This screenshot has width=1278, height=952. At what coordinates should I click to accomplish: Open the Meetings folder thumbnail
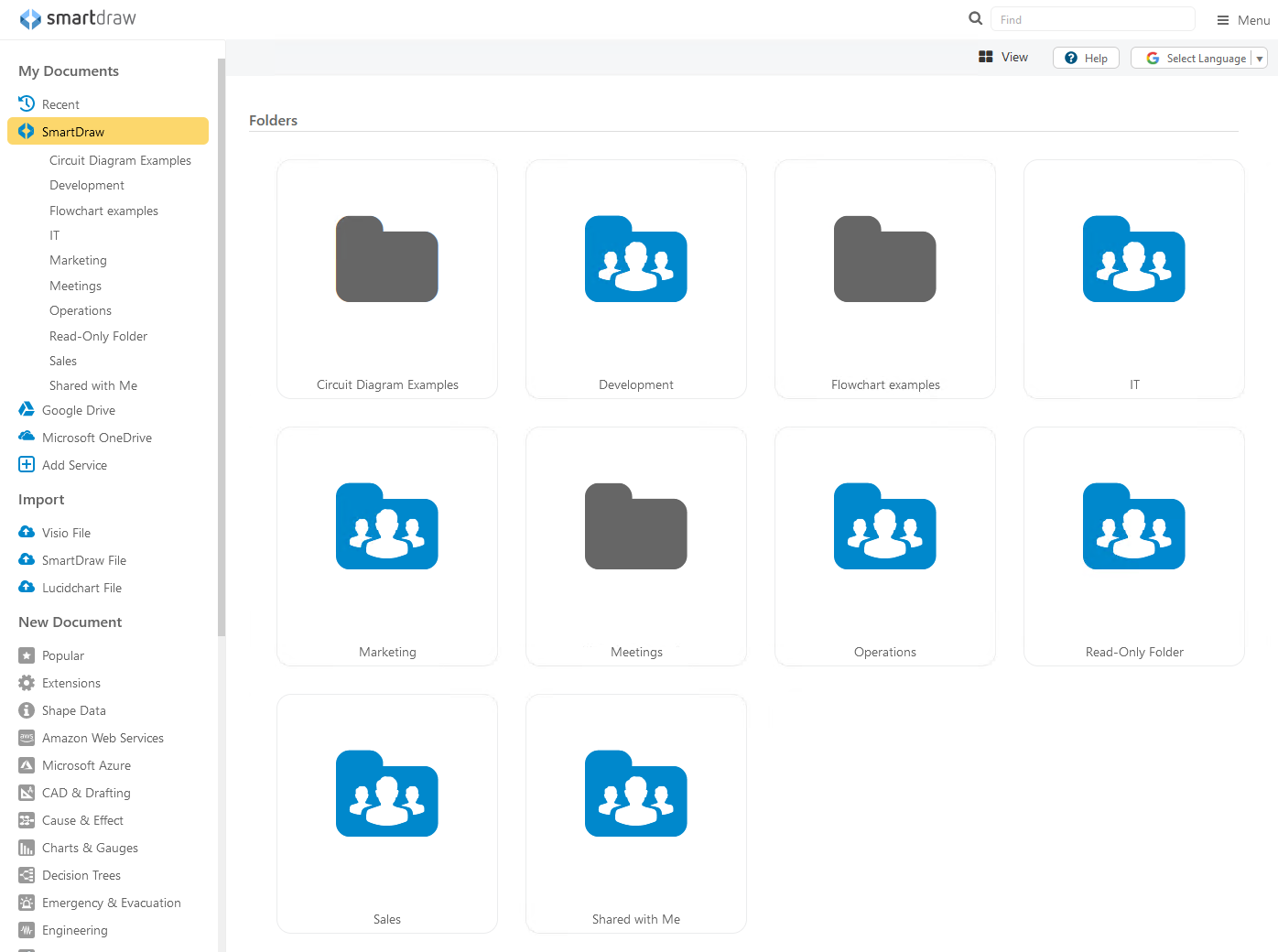pyautogui.click(x=635, y=527)
